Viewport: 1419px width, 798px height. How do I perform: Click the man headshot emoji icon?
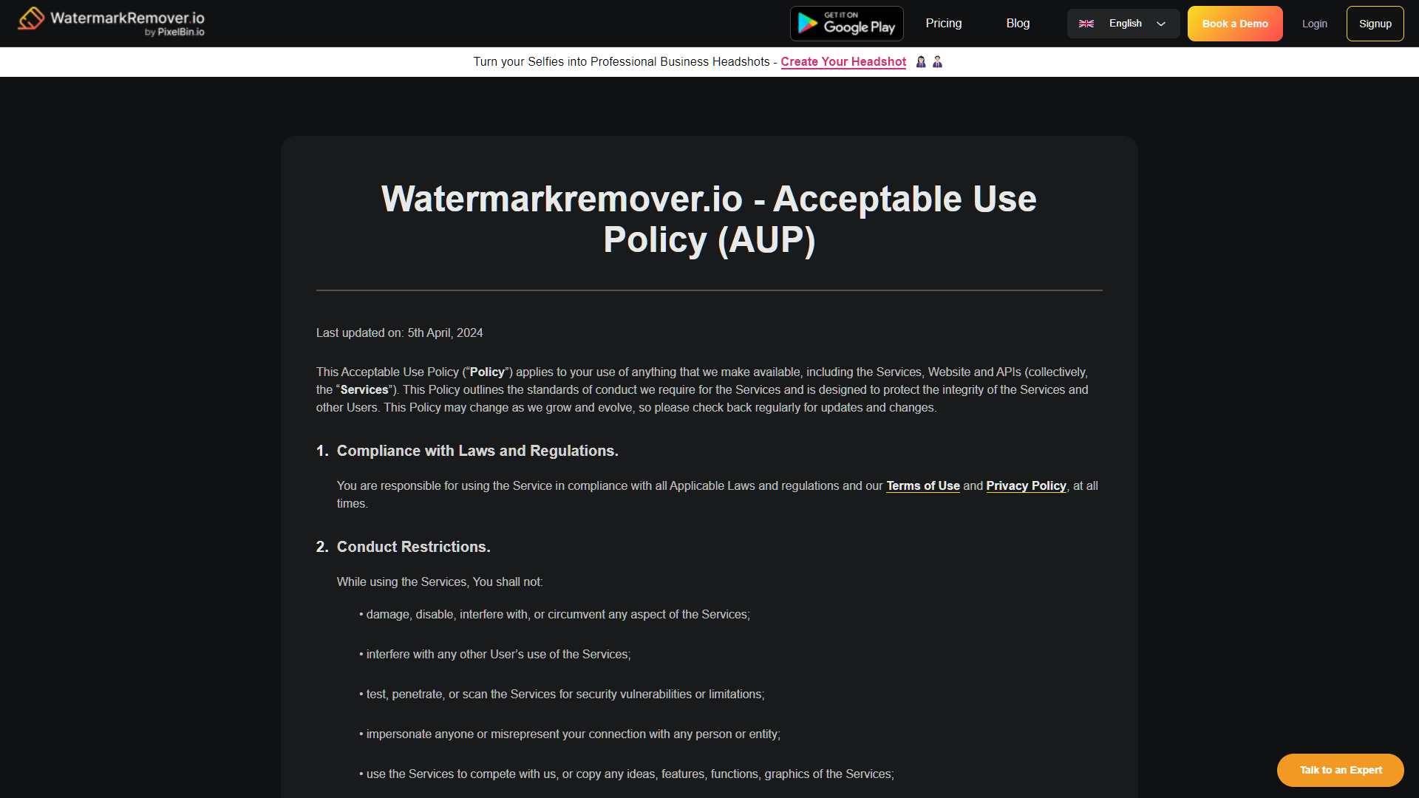click(x=937, y=62)
